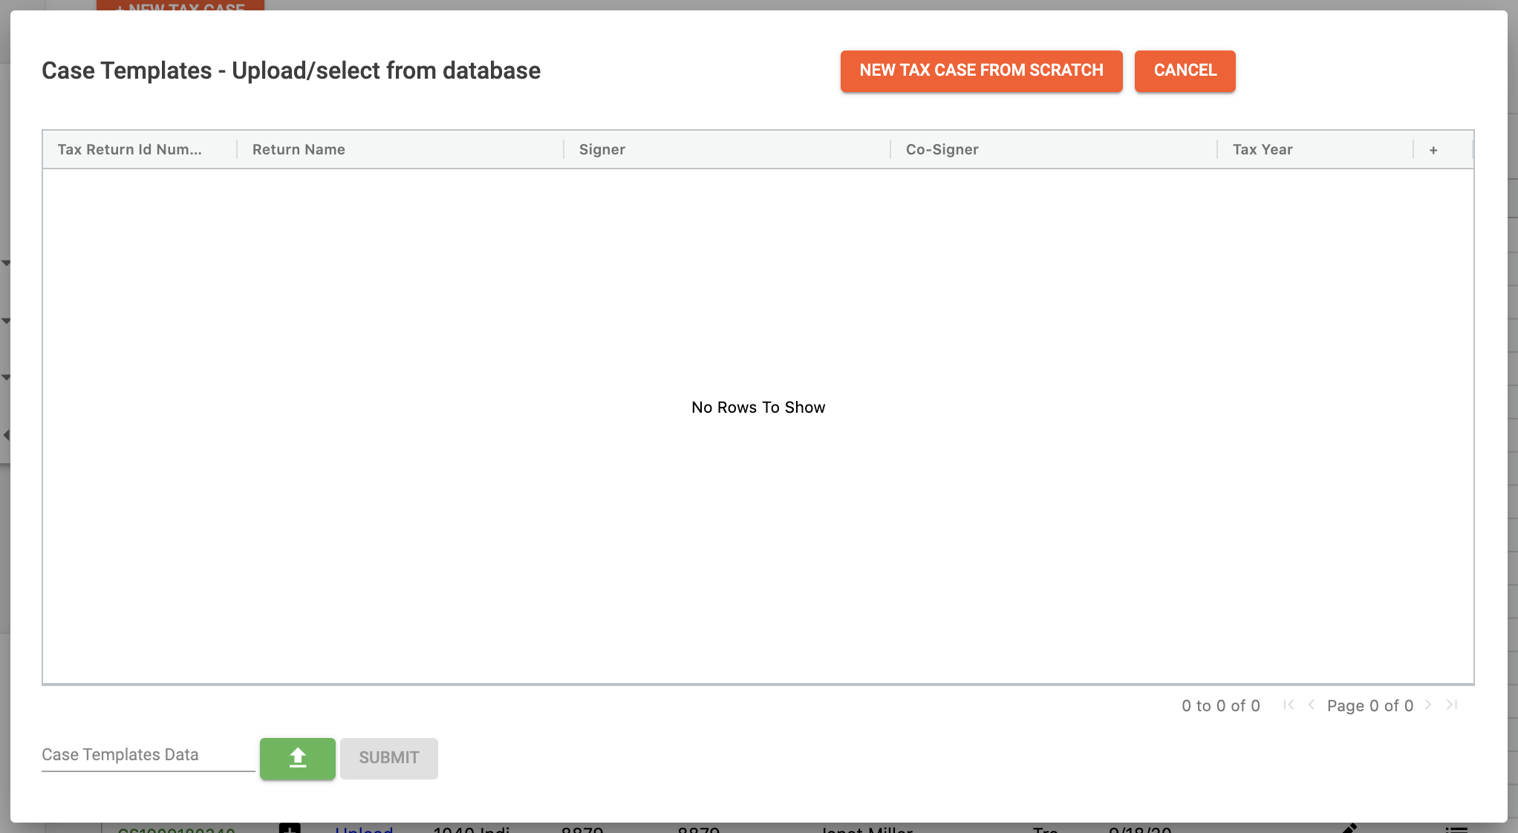Screen dimensions: 1518x833
Task: Sort by Tax Return Id Number column
Action: coord(130,149)
